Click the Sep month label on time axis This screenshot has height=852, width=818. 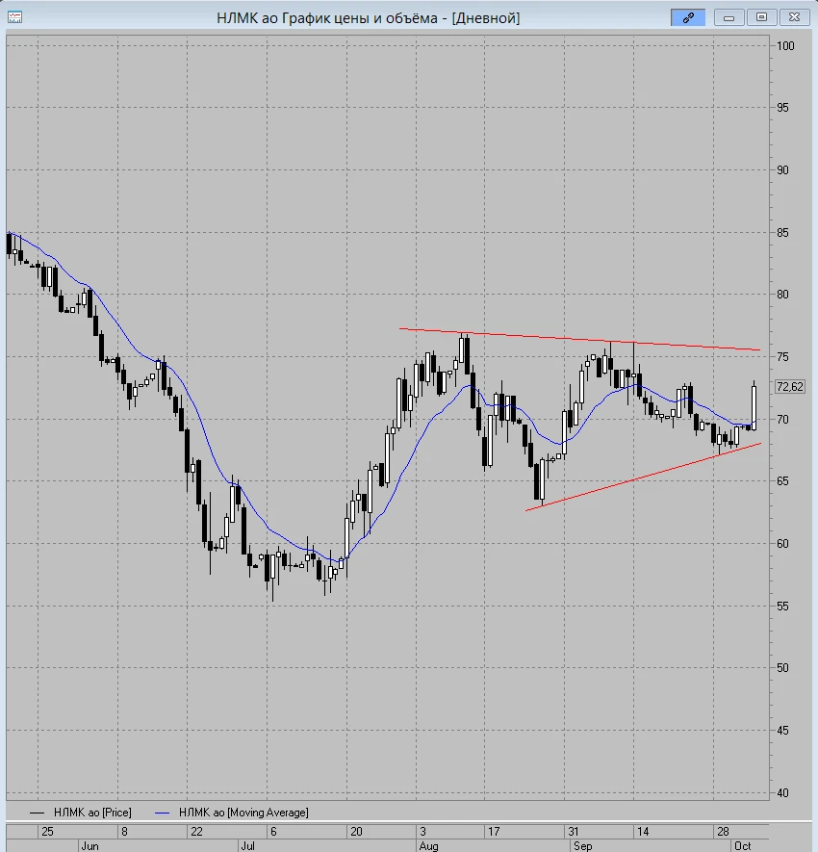tap(583, 846)
